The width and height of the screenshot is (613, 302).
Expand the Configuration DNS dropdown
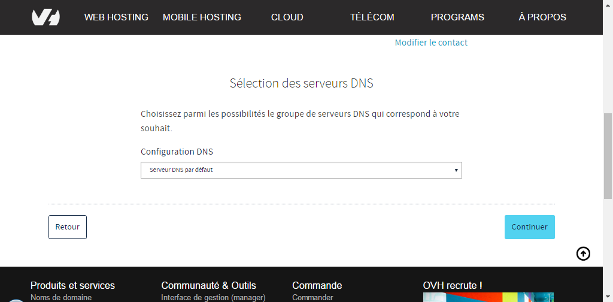point(301,170)
